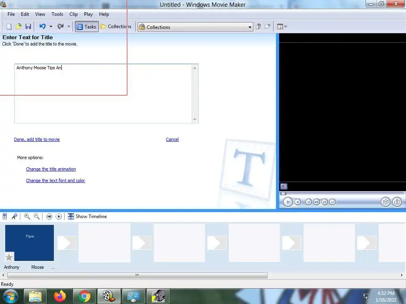Open a project using the folder icon
Image resolution: width=406 pixels, height=304 pixels.
(19, 27)
